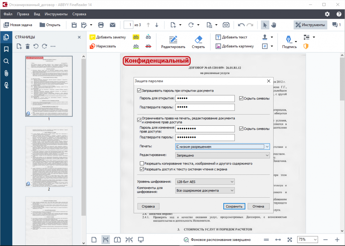Open the zoom 75% dropdown
This screenshot has width=345, height=246.
[x=307, y=239]
